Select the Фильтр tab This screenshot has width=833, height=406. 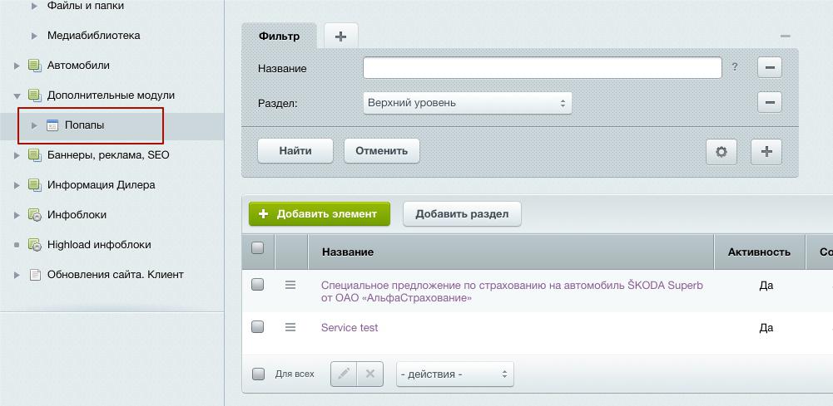point(279,36)
